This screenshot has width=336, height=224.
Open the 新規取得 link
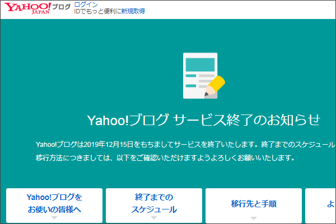tap(133, 11)
